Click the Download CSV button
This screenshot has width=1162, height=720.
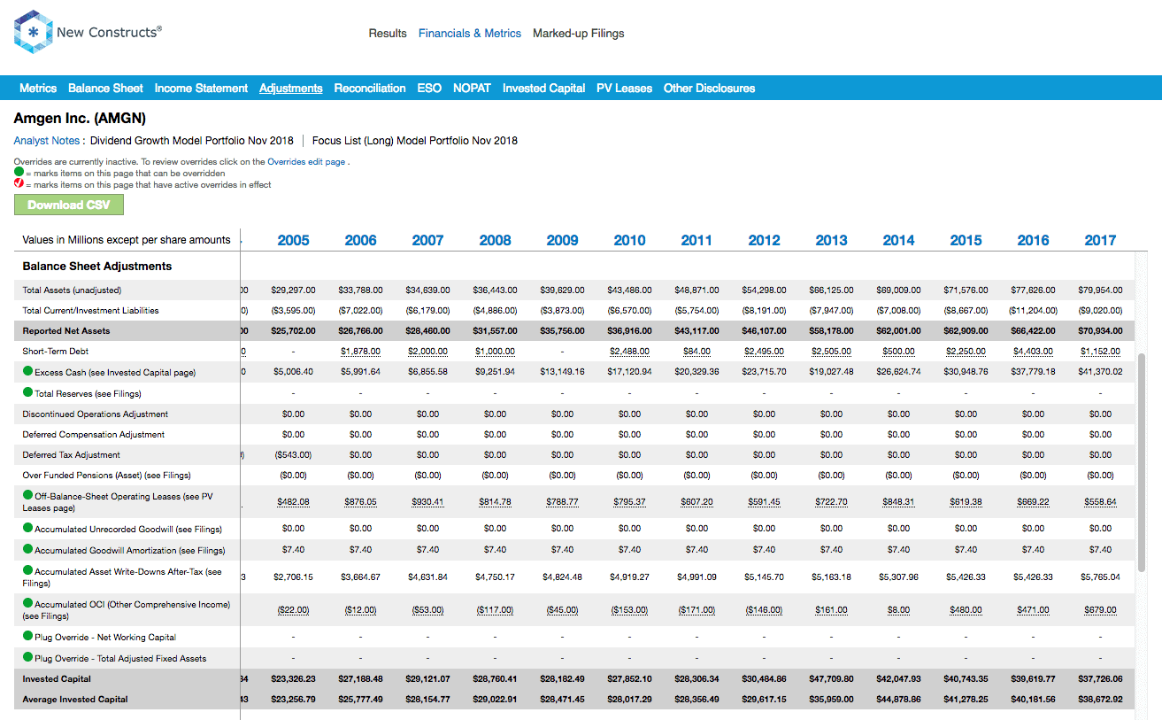[69, 205]
